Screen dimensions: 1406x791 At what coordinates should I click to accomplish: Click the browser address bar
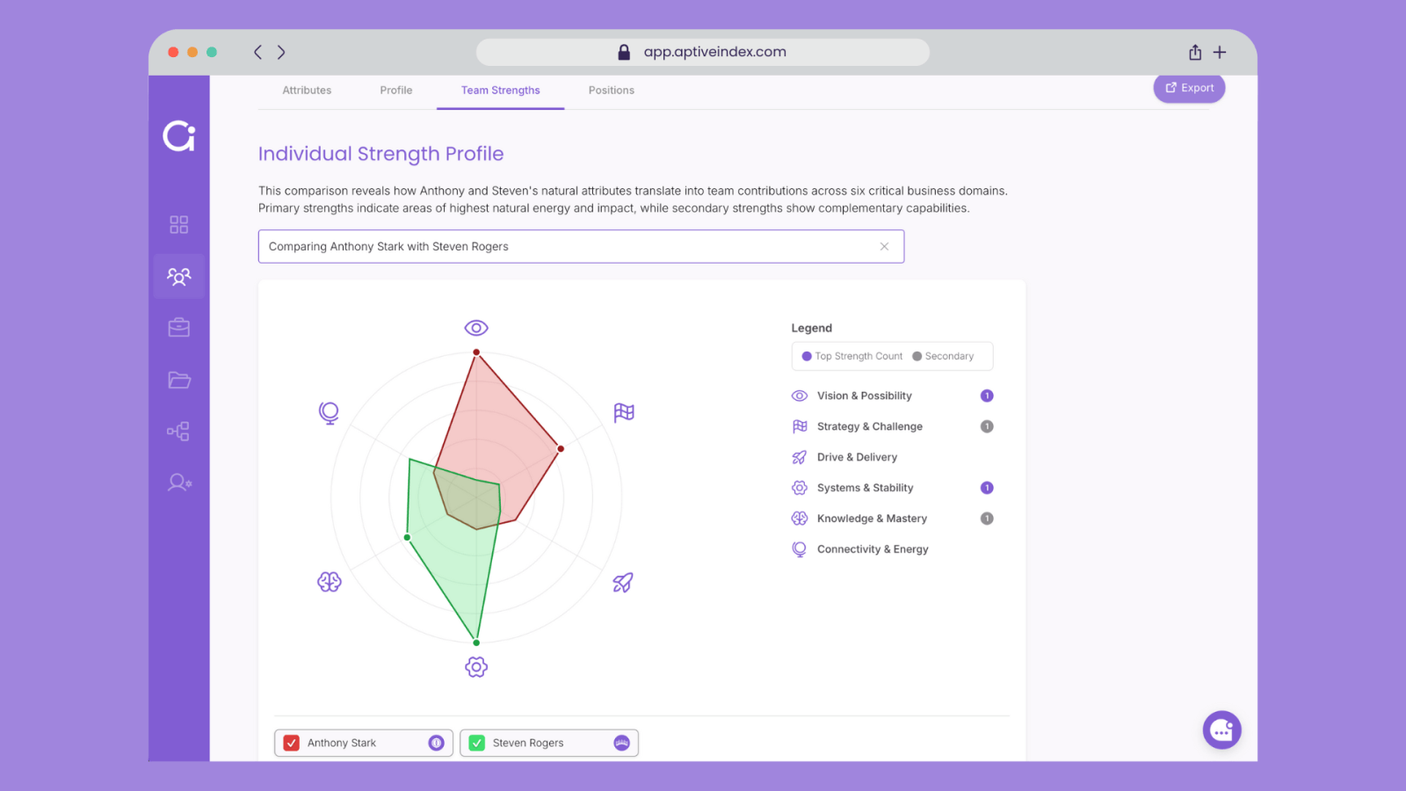tap(703, 52)
